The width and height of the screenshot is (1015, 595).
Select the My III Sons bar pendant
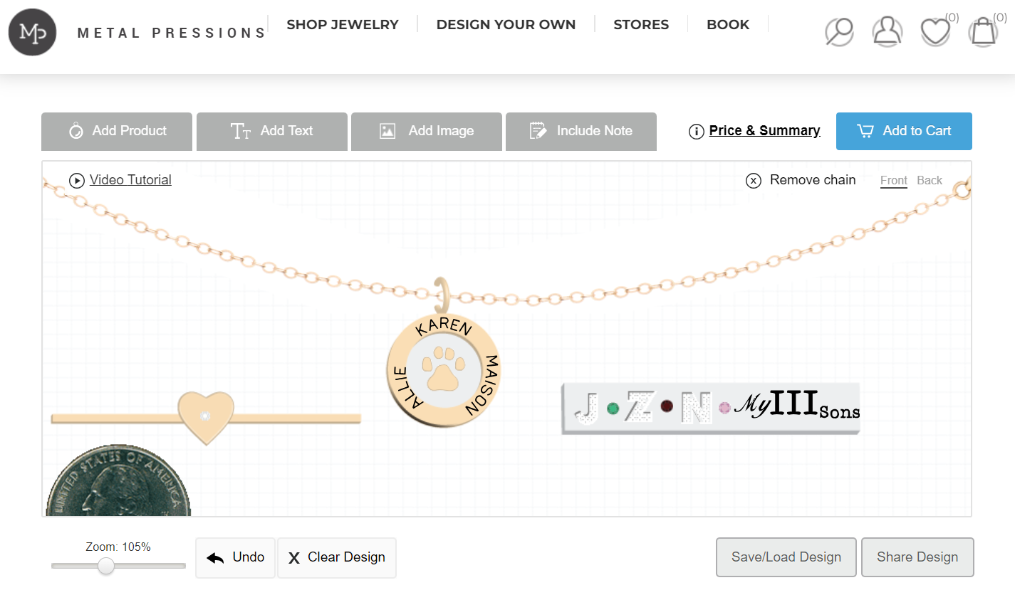click(x=710, y=408)
